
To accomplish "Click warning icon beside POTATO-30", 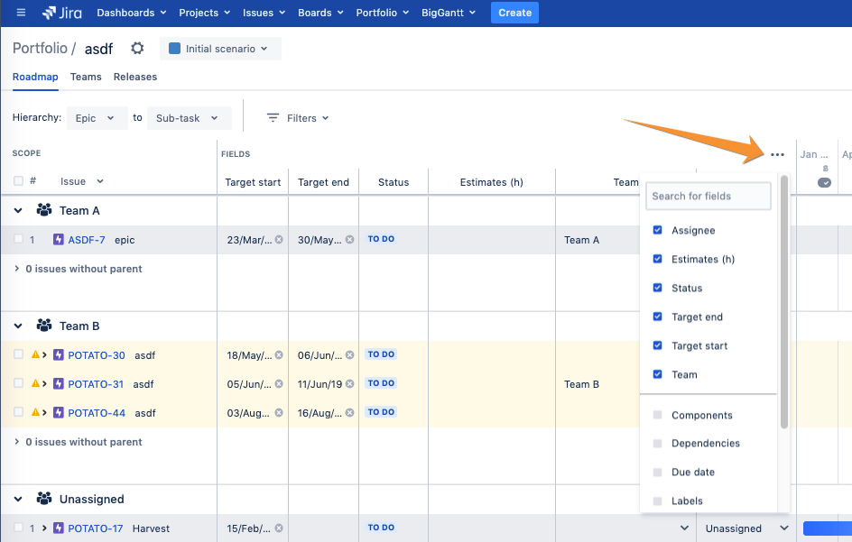I will pos(35,355).
